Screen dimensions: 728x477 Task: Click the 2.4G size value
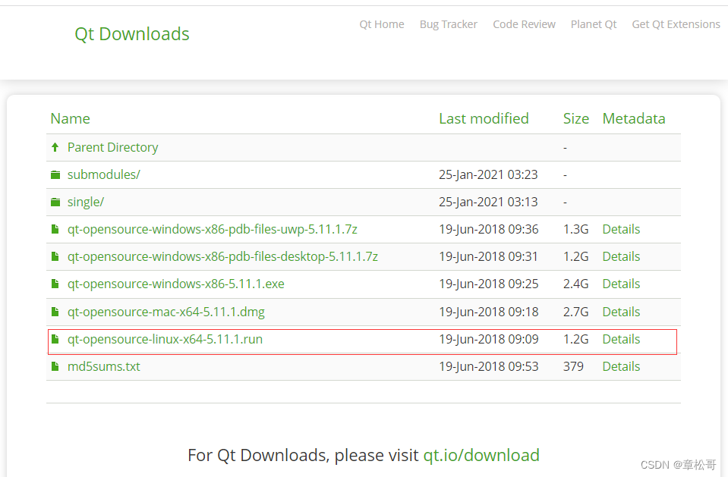pos(575,284)
